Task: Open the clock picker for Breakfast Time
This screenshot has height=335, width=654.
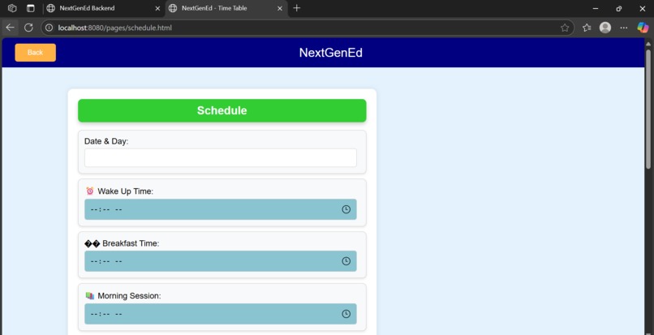Action: tap(346, 261)
